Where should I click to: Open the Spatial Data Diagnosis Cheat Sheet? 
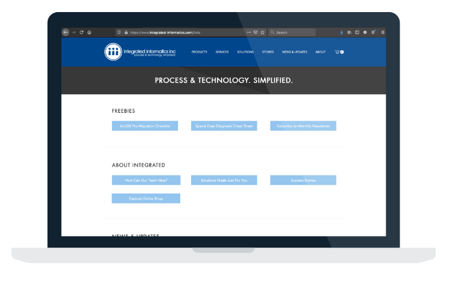pos(224,126)
